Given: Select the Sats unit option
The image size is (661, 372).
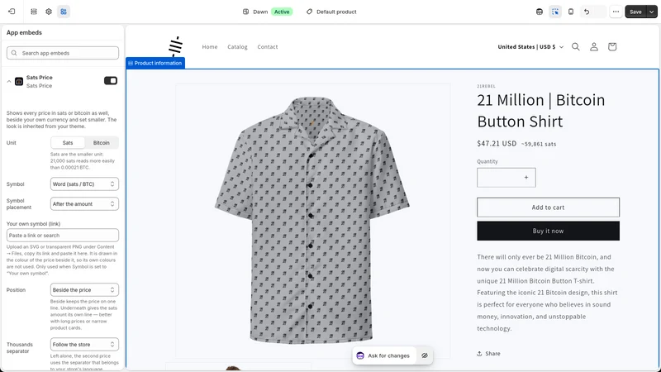Looking at the screenshot, I should tap(68, 142).
